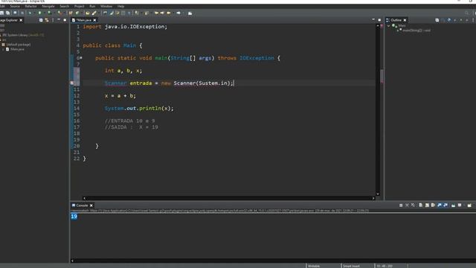Click the New Java Class toolbar icon
Image resolution: width=476 pixels, height=268 pixels.
(x=77, y=13)
